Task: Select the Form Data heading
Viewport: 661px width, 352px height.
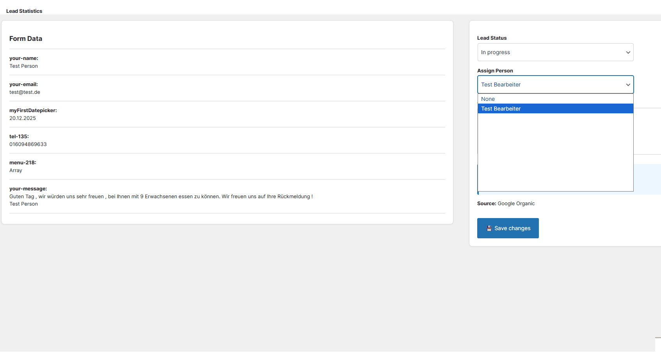Action: [26, 39]
